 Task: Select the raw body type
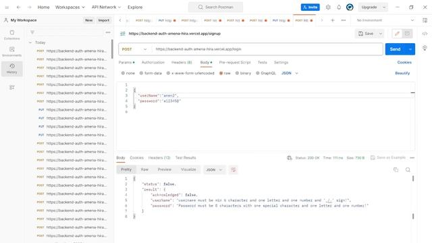click(x=225, y=74)
